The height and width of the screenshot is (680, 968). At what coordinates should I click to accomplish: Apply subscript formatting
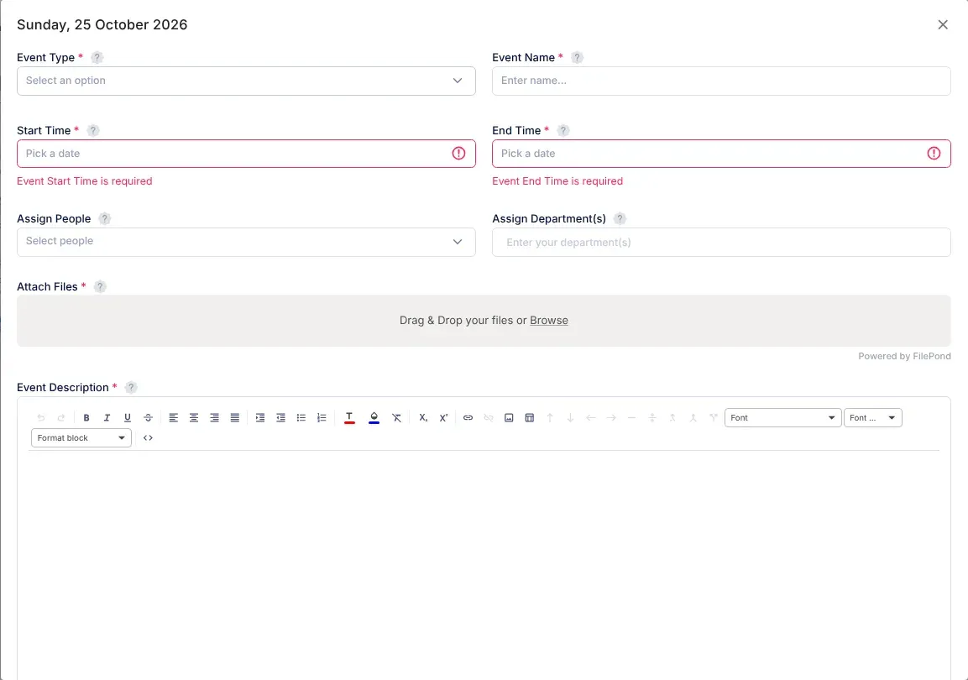[x=423, y=418]
